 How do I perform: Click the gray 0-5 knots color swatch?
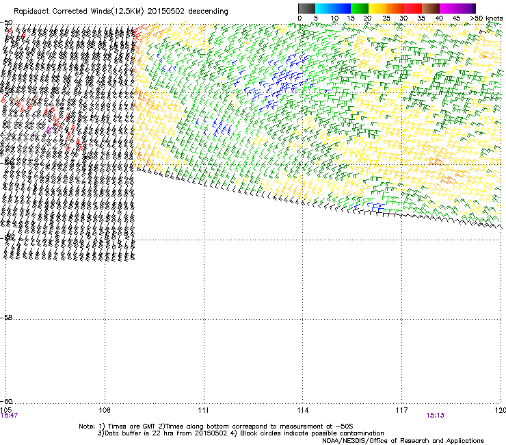click(x=306, y=8)
